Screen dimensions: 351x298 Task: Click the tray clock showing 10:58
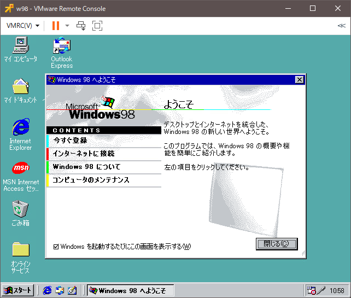pos(337,290)
